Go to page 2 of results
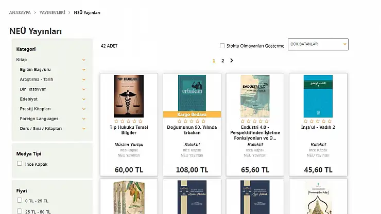The image size is (381, 214). [222, 61]
